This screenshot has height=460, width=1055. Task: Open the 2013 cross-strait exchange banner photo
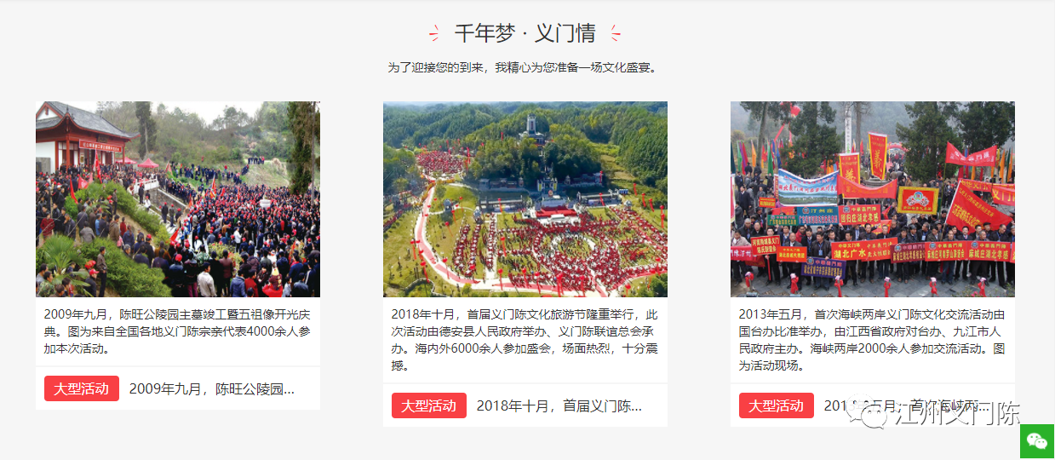coord(873,199)
